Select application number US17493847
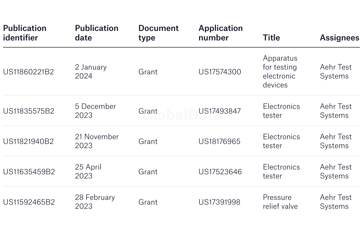 (x=220, y=111)
